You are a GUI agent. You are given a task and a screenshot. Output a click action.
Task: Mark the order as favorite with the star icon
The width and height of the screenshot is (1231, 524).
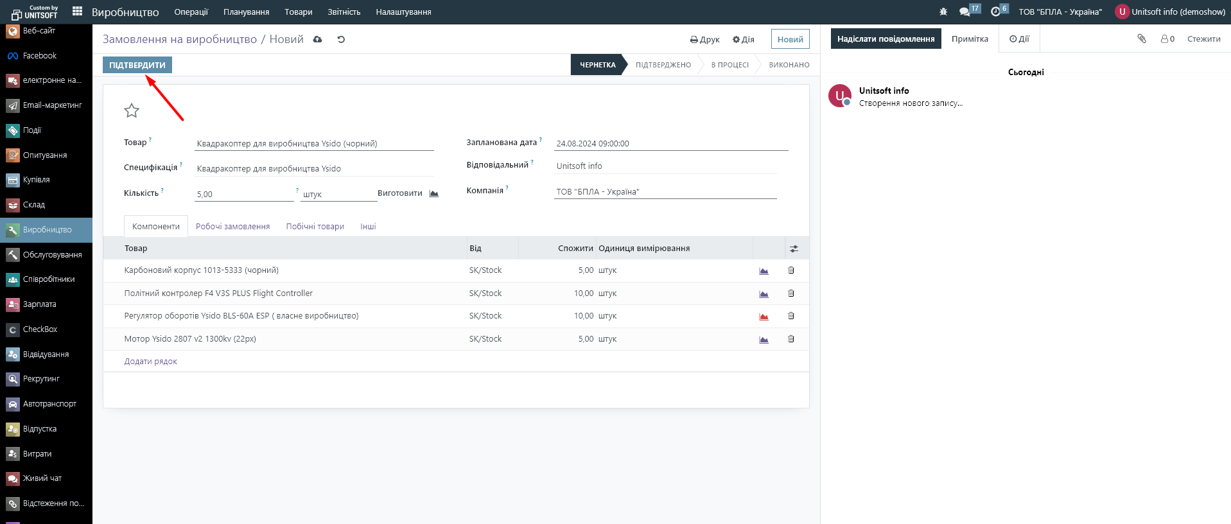[132, 111]
